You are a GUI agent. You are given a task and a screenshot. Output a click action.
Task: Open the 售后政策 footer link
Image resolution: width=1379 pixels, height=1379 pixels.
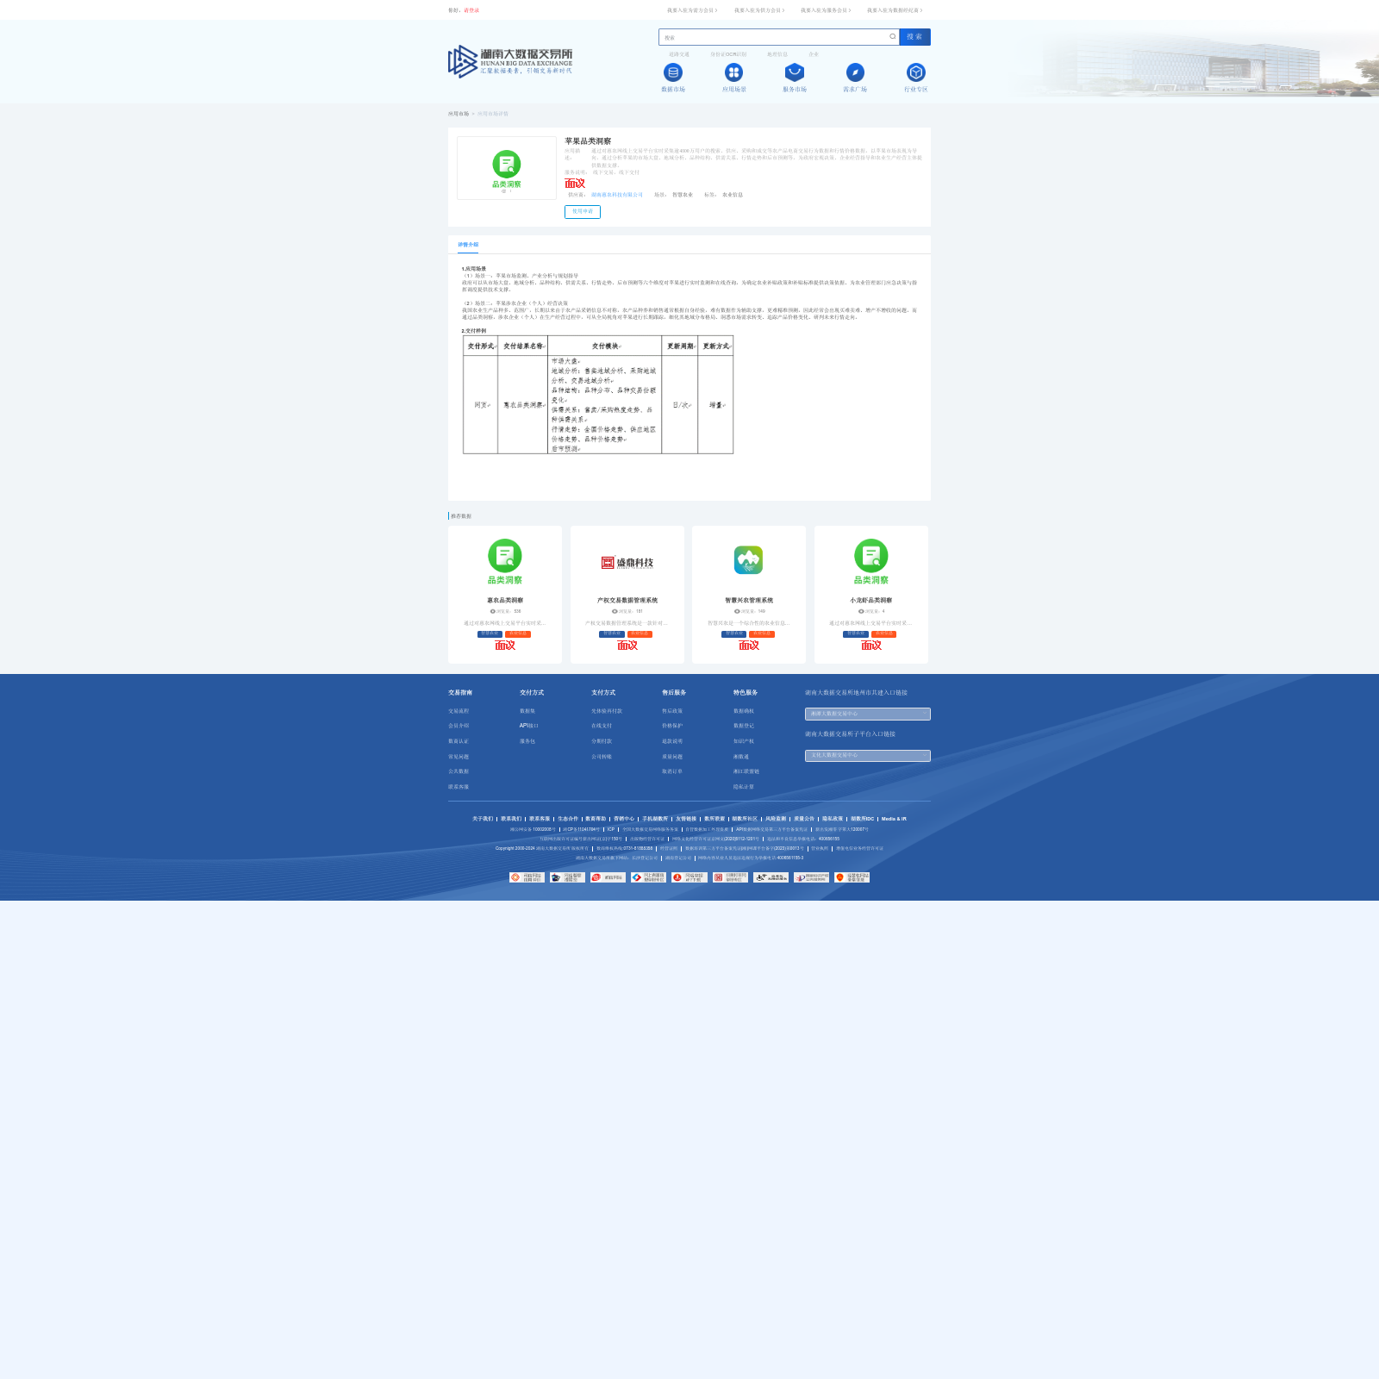coord(672,711)
